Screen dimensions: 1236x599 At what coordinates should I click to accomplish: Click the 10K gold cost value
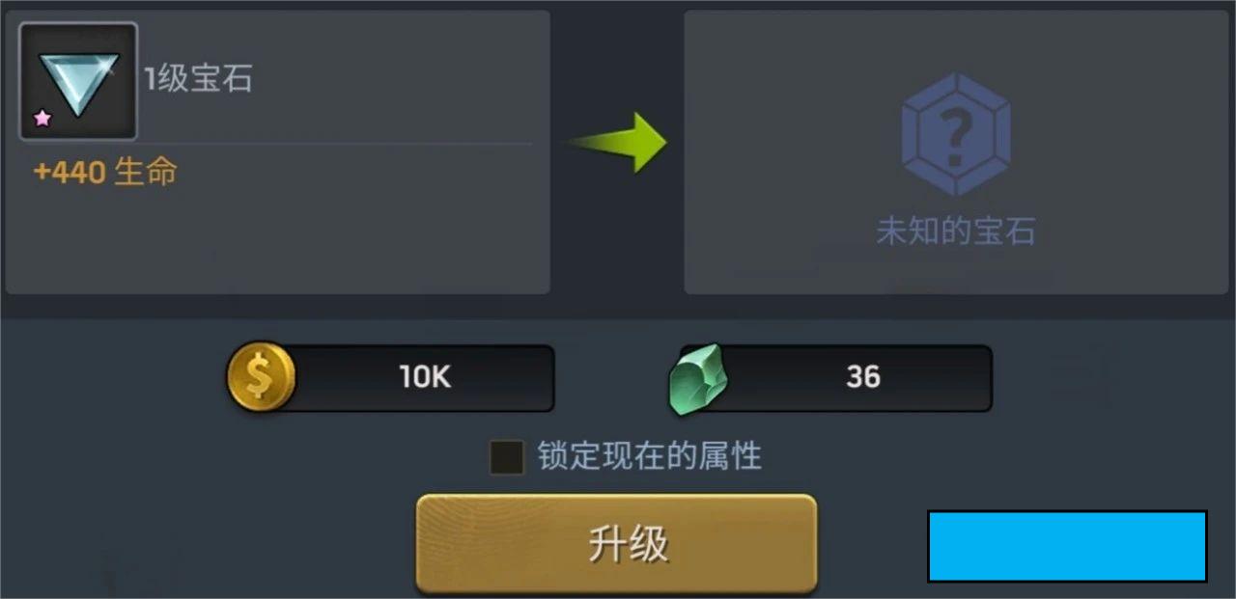point(426,377)
